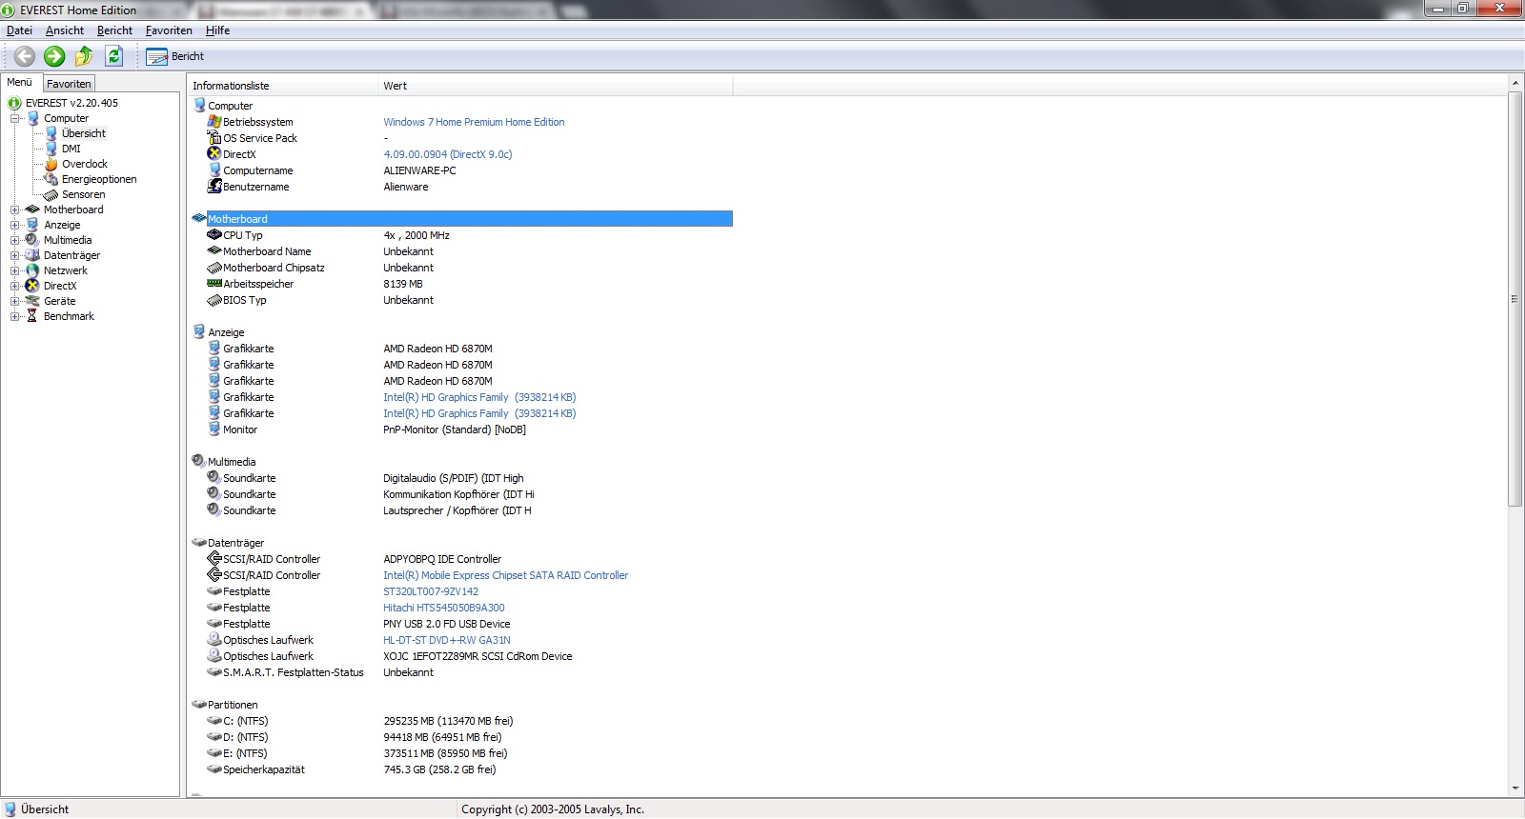Viewport: 1525px width, 819px height.
Task: Click the Benchmark hourglass icon
Action: pyautogui.click(x=32, y=316)
